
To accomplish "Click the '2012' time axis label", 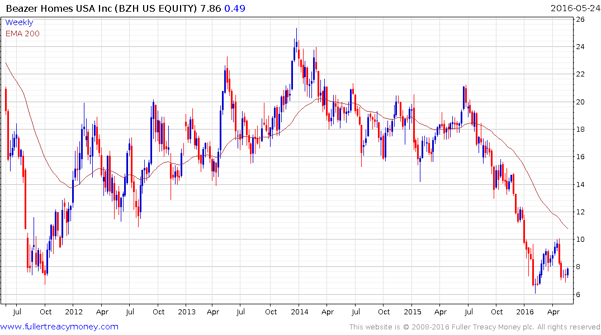I will 74,312.
